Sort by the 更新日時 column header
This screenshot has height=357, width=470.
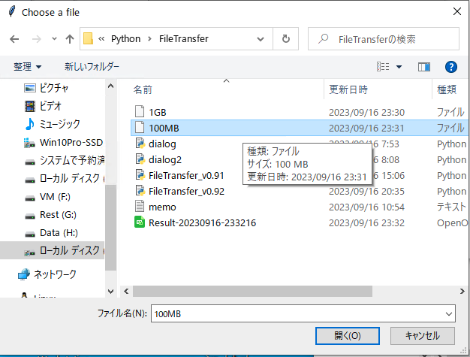(x=348, y=89)
